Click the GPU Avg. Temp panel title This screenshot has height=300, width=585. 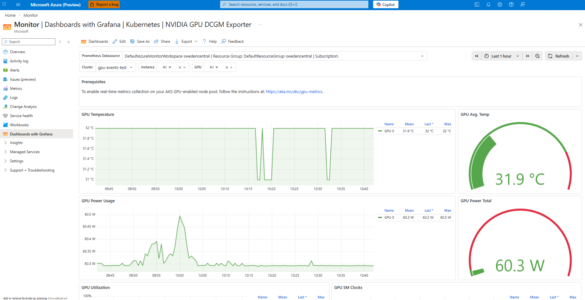pos(475,115)
